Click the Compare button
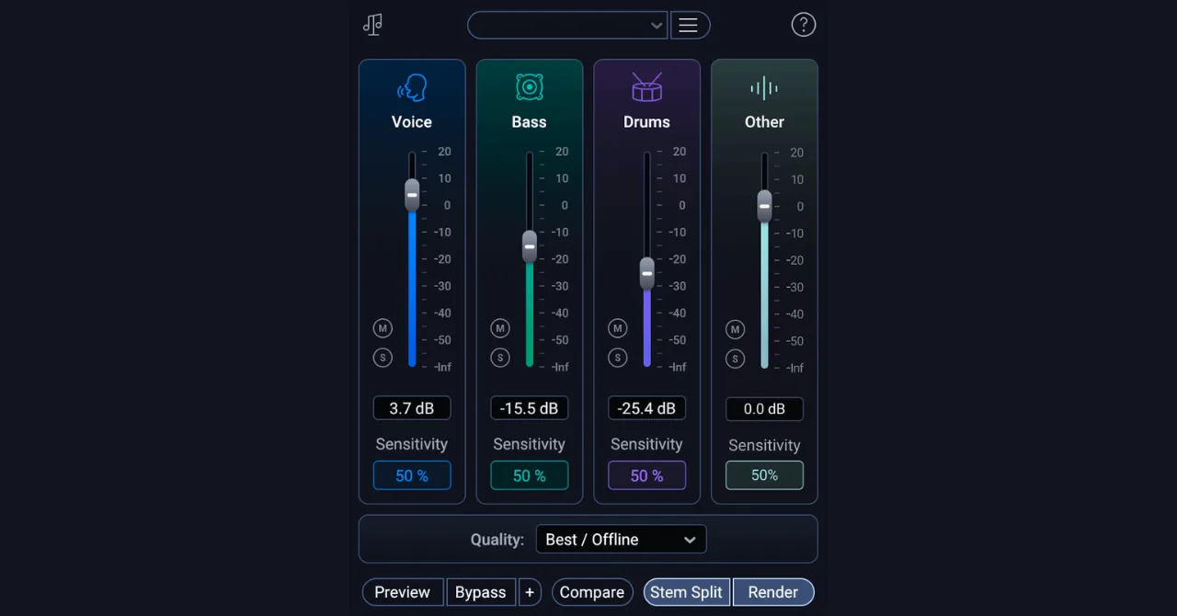 (x=592, y=592)
